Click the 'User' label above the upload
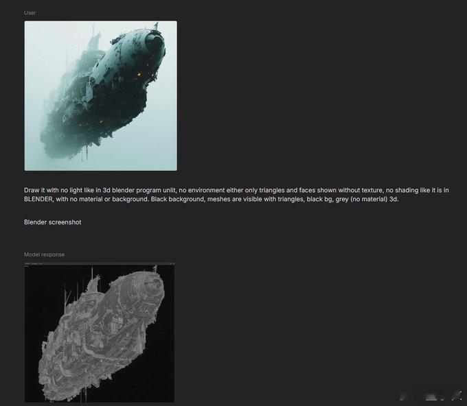 (30, 12)
